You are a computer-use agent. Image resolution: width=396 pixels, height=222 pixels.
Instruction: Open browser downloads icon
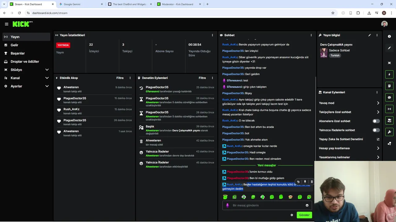point(369,13)
